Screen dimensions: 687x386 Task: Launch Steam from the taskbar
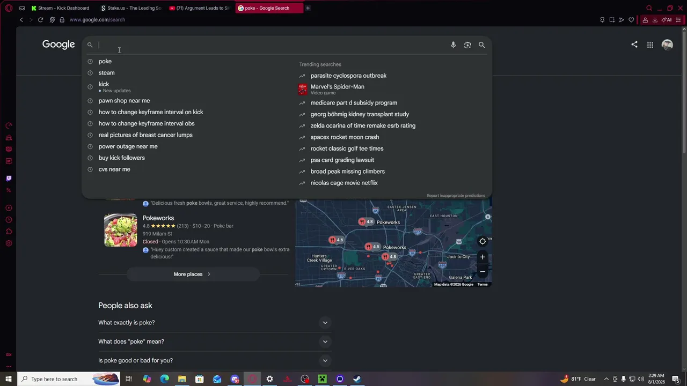click(x=357, y=379)
